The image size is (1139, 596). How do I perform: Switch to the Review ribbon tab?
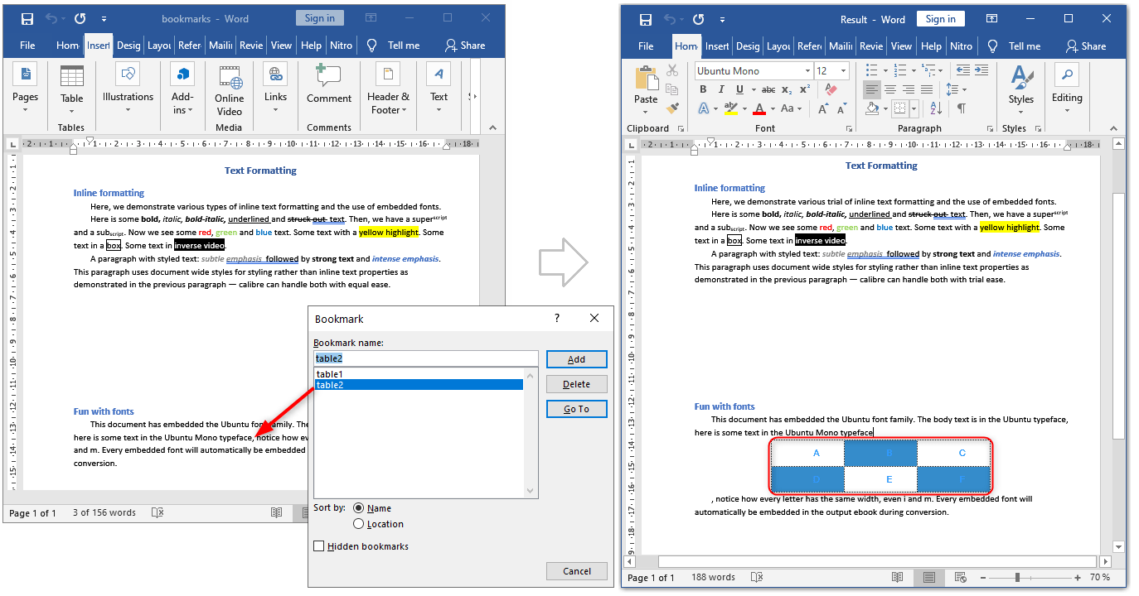[250, 46]
